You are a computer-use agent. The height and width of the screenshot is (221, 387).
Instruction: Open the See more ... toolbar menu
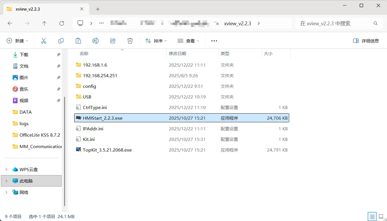(x=214, y=40)
